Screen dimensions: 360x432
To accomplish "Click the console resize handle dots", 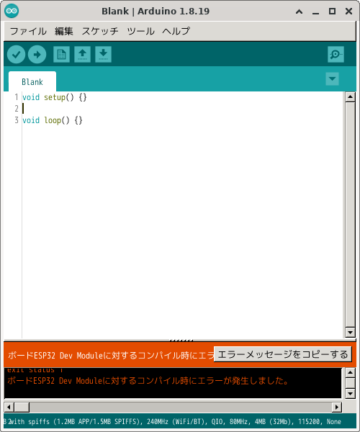I will click(x=181, y=341).
